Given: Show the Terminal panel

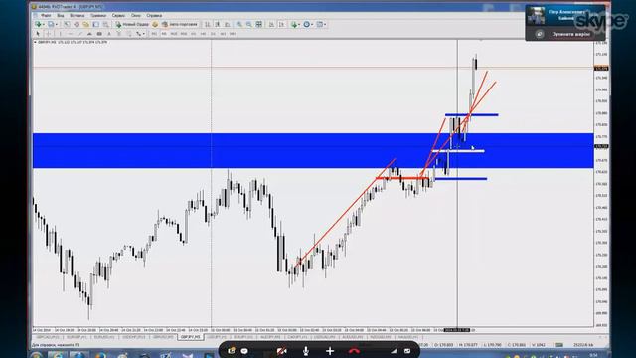Looking at the screenshot, I should pos(96,24).
